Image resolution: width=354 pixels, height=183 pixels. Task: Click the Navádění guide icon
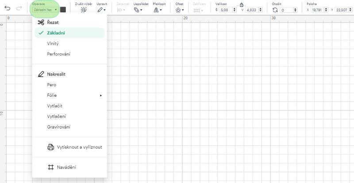tap(50, 167)
